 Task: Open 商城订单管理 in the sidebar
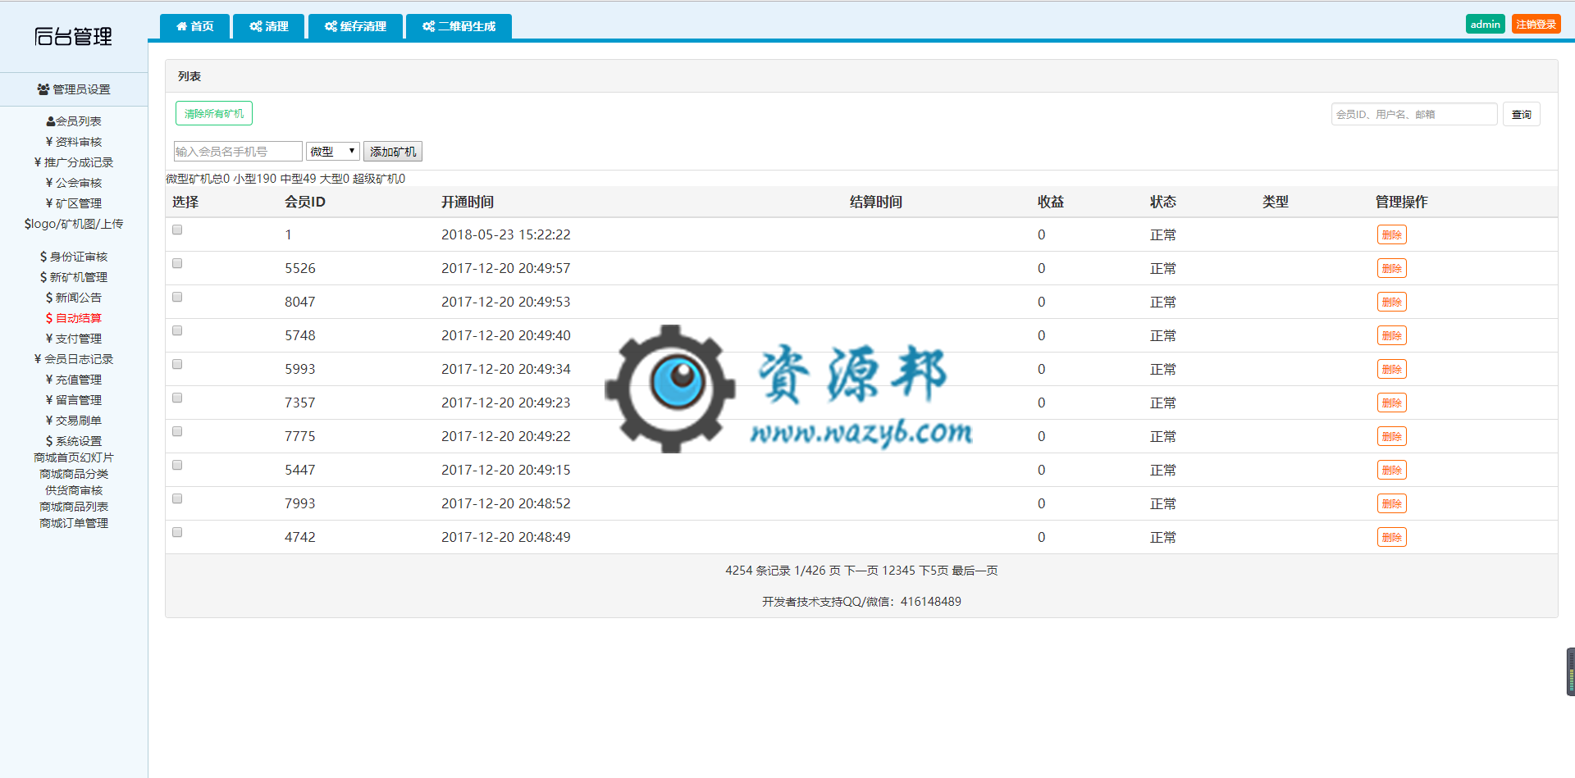[x=74, y=523]
